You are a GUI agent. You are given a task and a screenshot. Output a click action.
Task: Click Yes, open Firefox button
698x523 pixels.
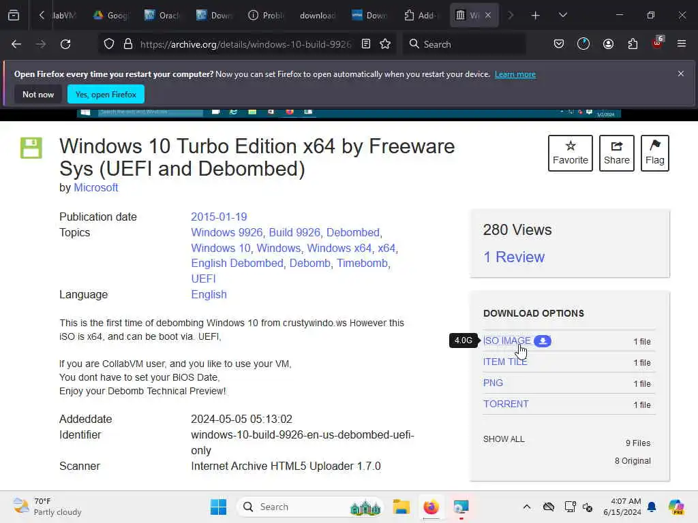106,94
